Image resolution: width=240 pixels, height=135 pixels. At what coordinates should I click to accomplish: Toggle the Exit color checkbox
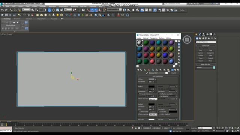[159, 112]
